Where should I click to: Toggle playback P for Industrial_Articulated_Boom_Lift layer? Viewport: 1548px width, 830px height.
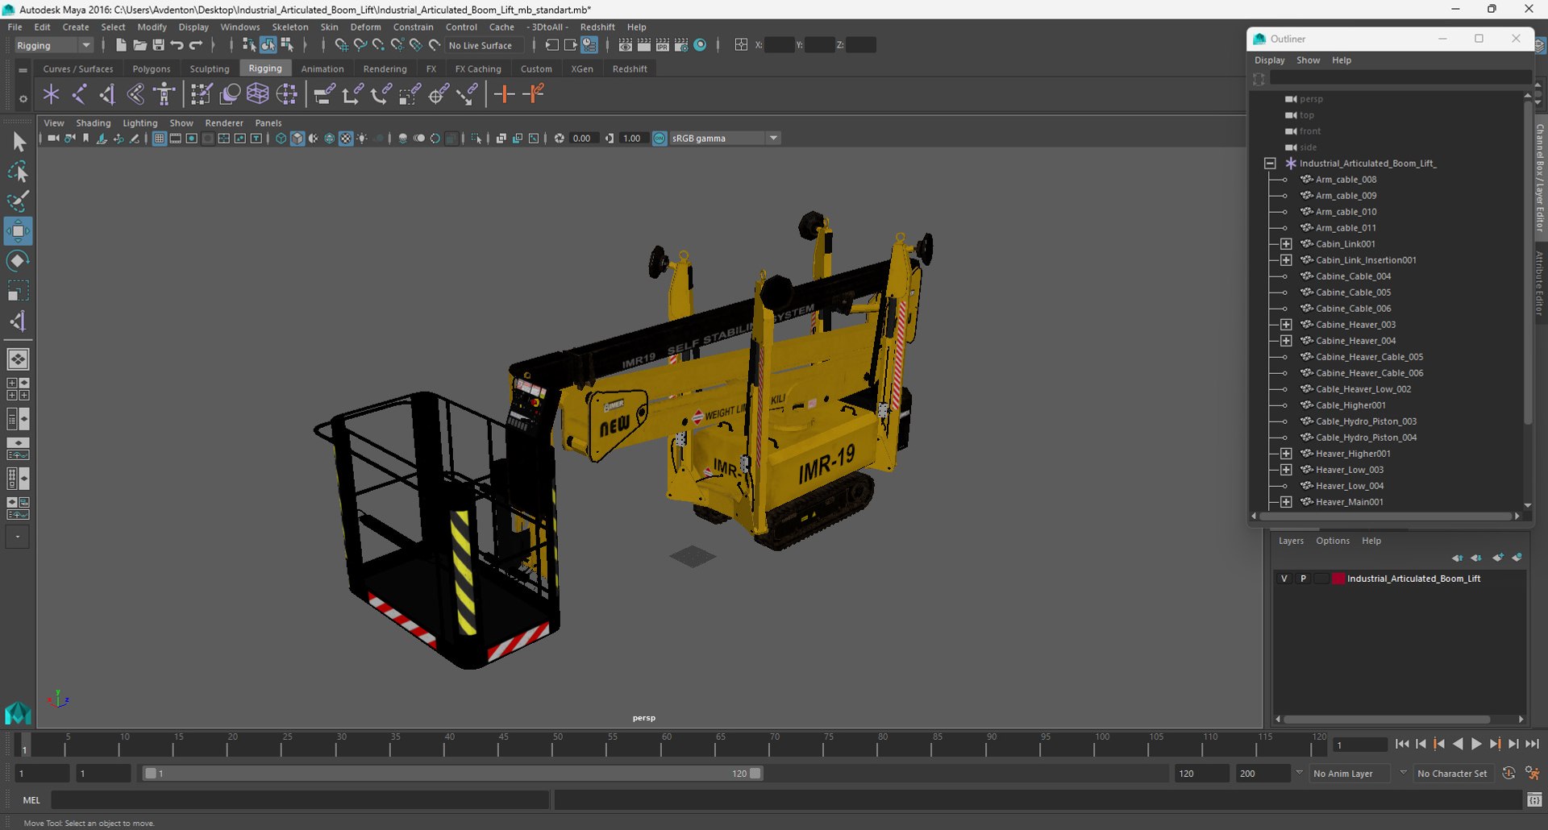1303,579
